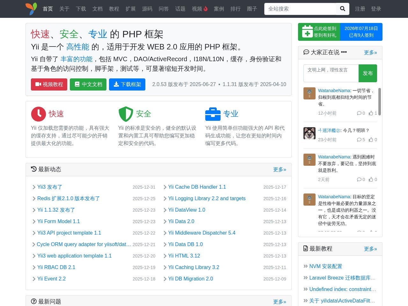Click the document icon next to 最新教程

pos(306,248)
